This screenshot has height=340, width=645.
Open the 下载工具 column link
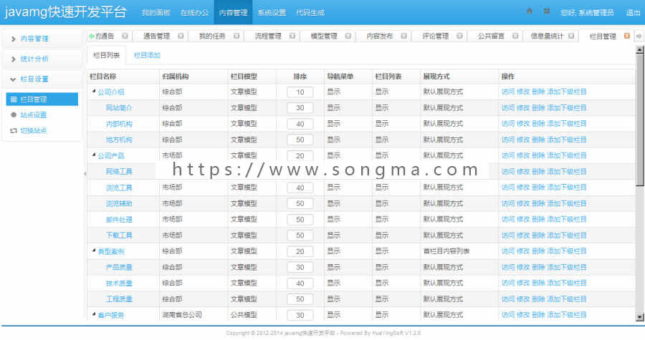(x=119, y=235)
